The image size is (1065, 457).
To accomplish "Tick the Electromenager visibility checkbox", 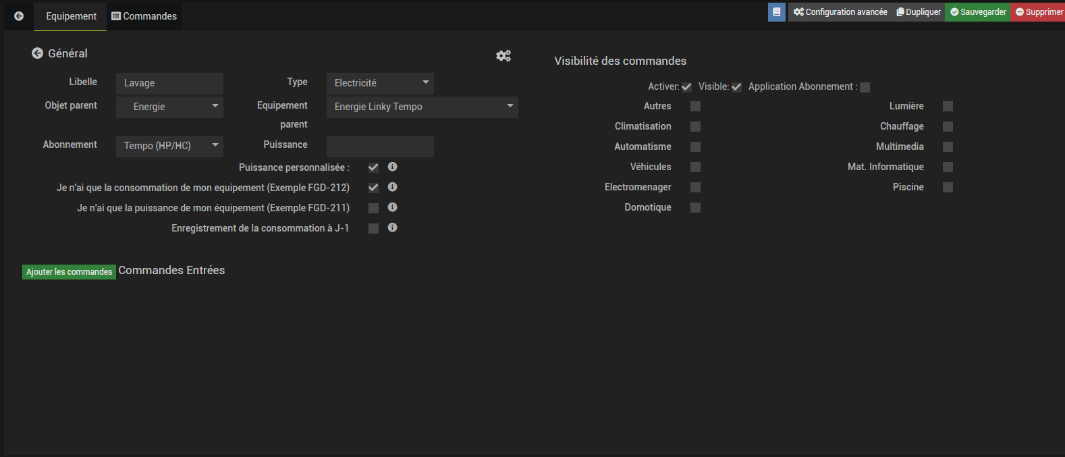I will (x=695, y=188).
